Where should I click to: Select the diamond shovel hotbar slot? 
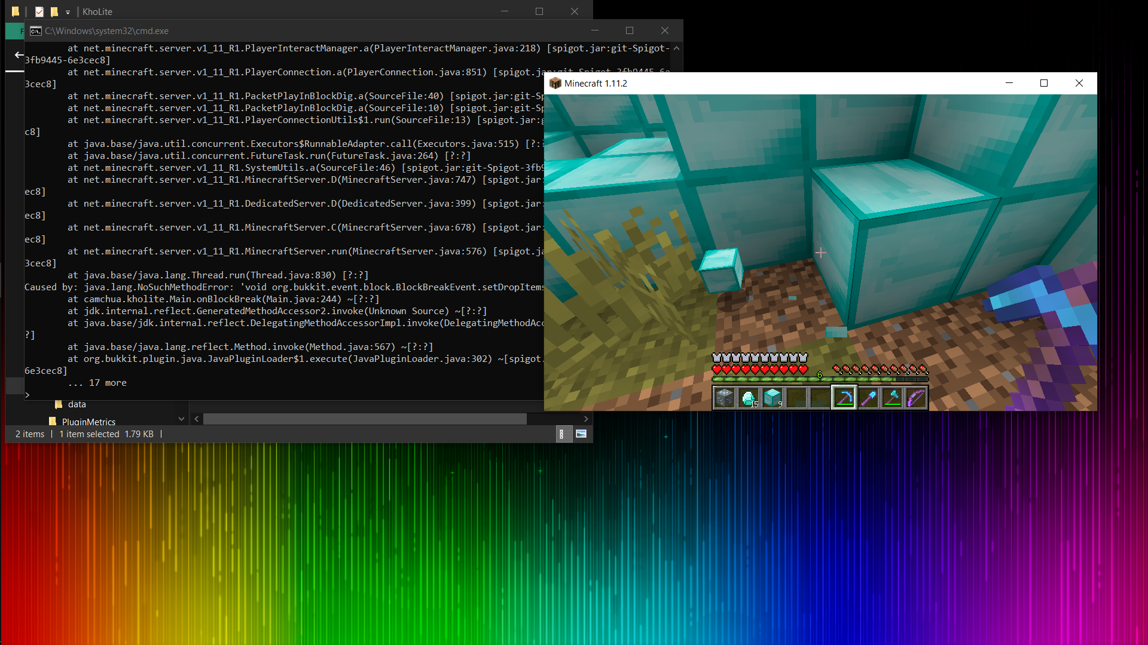click(868, 398)
